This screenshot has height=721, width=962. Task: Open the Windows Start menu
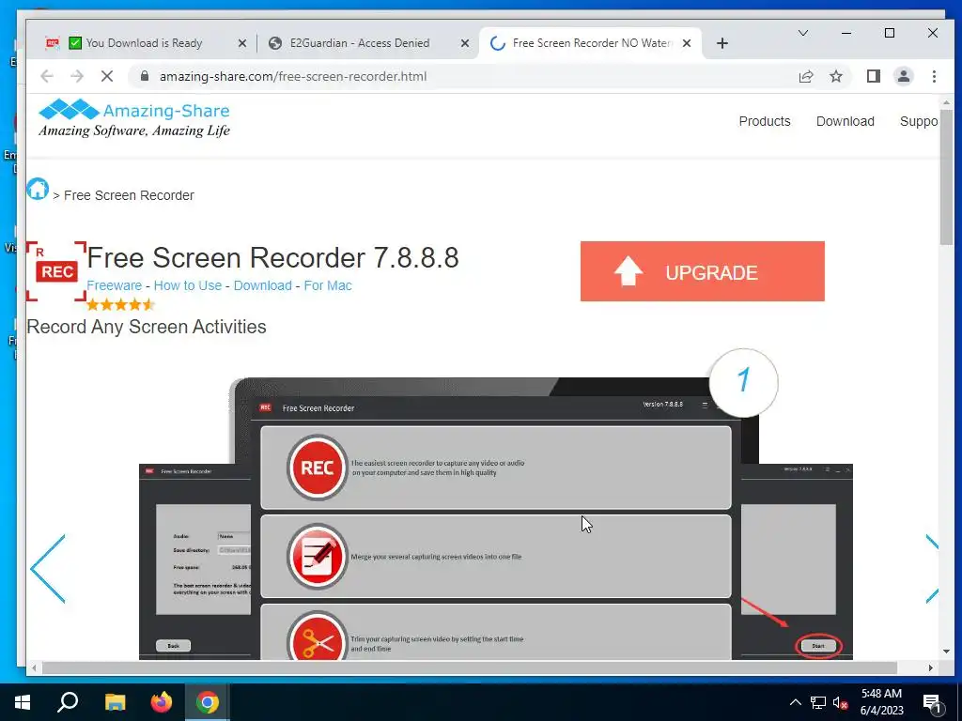23,702
